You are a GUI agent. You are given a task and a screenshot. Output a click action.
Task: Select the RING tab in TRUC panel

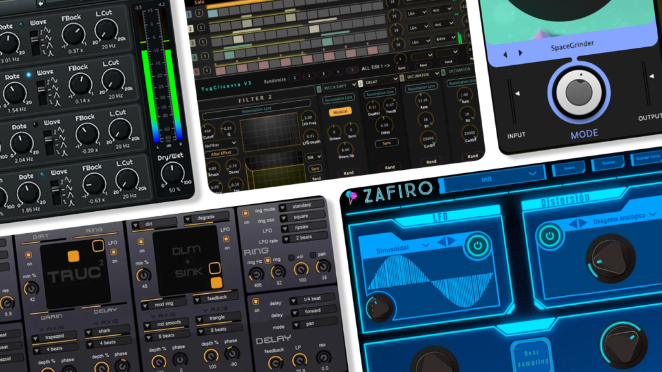tap(94, 230)
